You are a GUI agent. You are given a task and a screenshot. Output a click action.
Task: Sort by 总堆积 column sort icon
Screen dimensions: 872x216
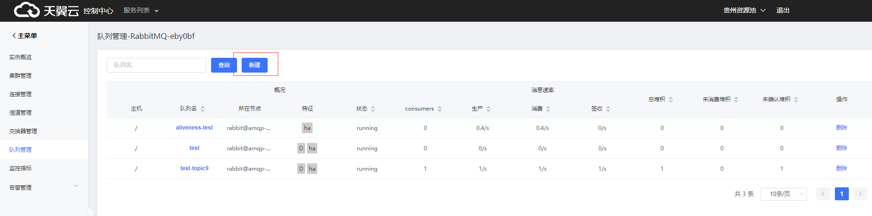coord(671,99)
